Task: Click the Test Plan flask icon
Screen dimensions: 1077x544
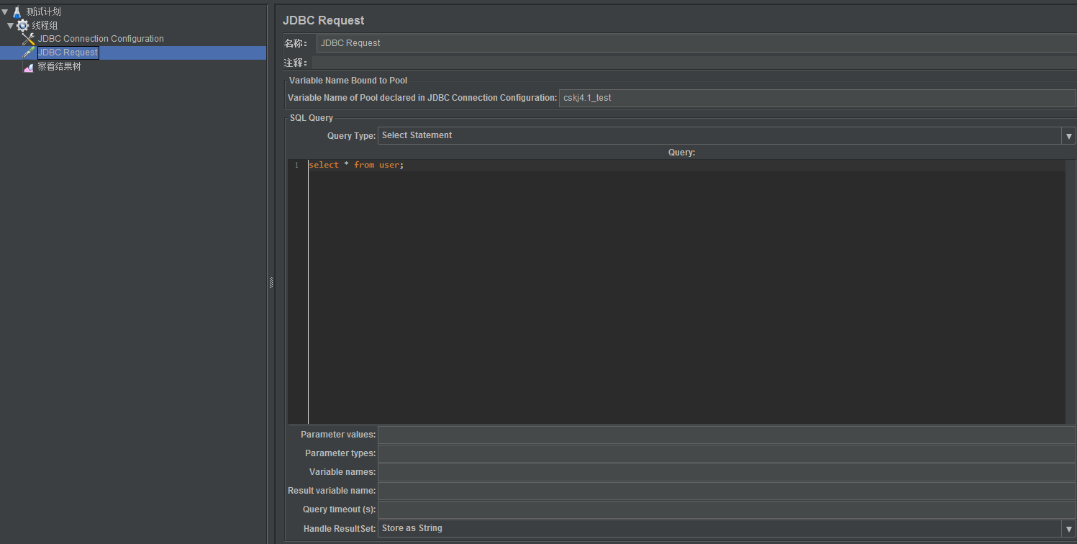Action: tap(17, 12)
